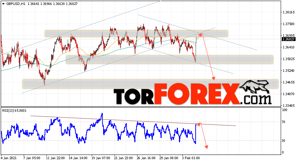Select the 1.34070 price axis label

pyautogui.click(x=288, y=94)
